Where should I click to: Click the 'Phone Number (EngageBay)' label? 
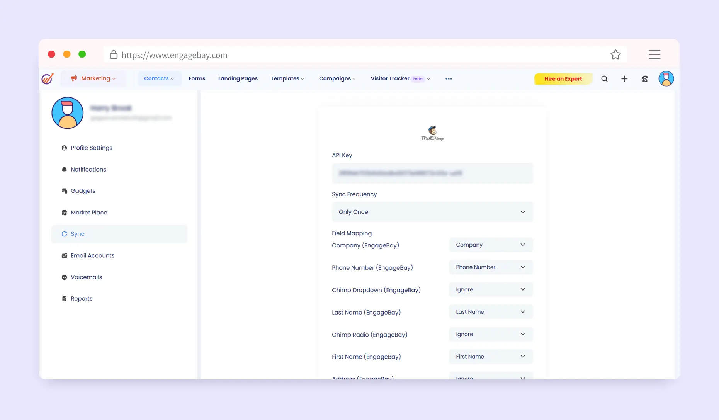[x=372, y=268]
